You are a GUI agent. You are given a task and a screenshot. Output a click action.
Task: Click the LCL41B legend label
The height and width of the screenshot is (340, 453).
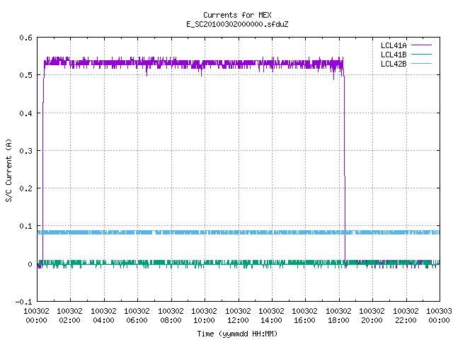click(x=394, y=55)
